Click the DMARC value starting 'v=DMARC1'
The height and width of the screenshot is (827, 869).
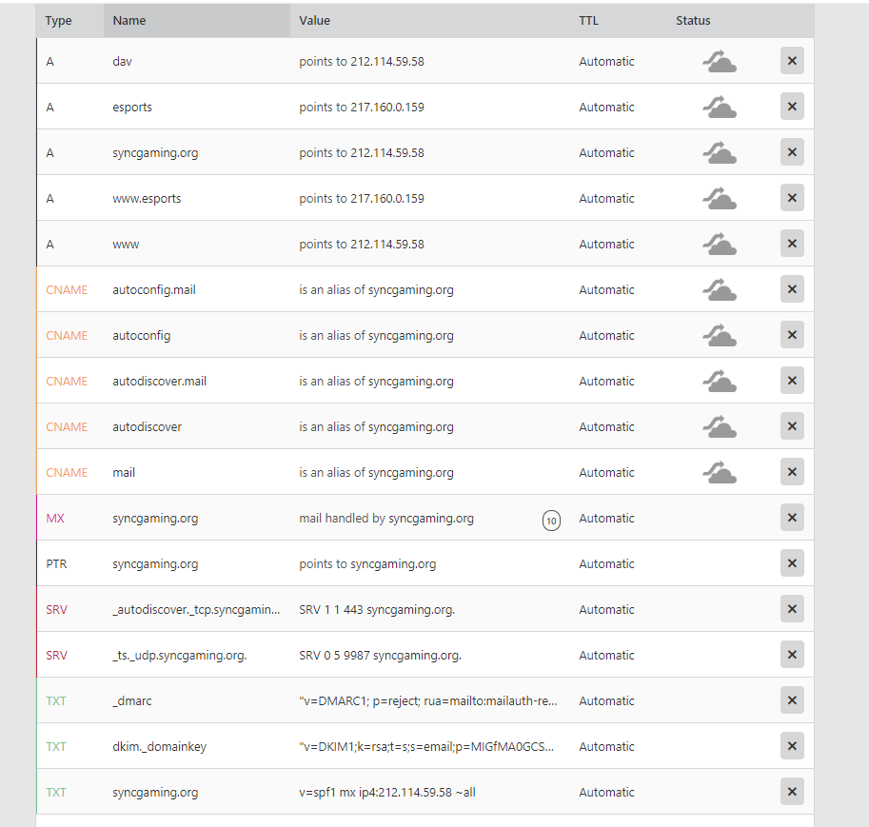coord(428,700)
